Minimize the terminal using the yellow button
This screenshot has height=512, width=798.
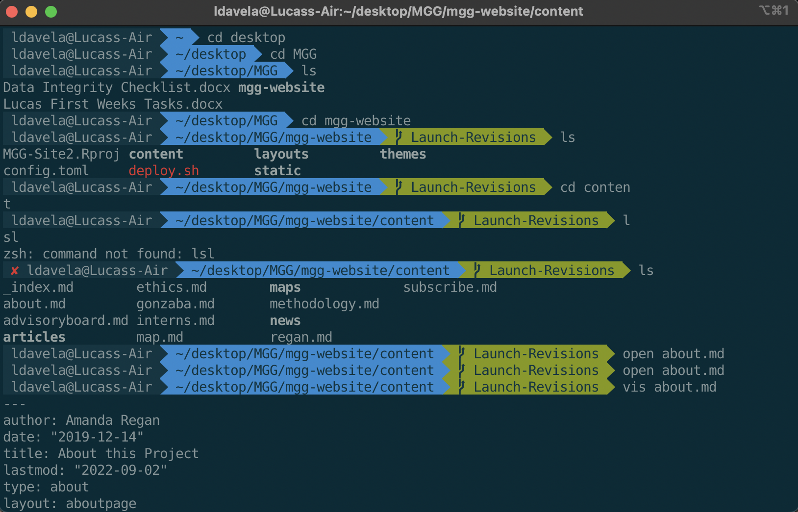tap(31, 12)
